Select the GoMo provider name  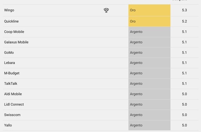click(x=9, y=53)
